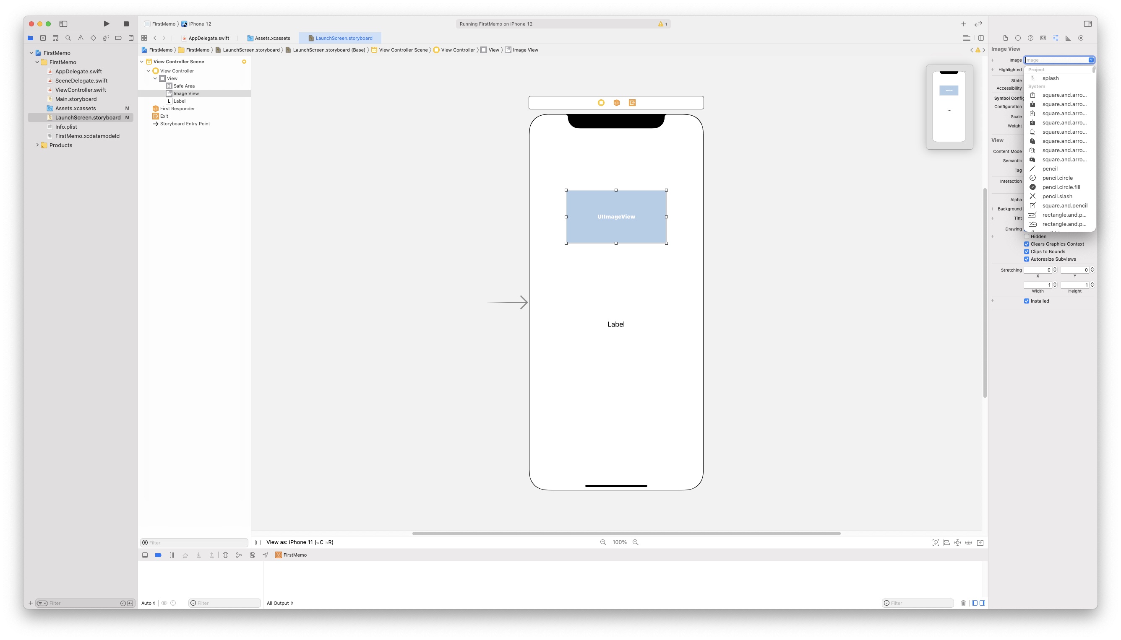Uncheck Clears Graphics Context
1121x640 pixels.
click(1027, 244)
